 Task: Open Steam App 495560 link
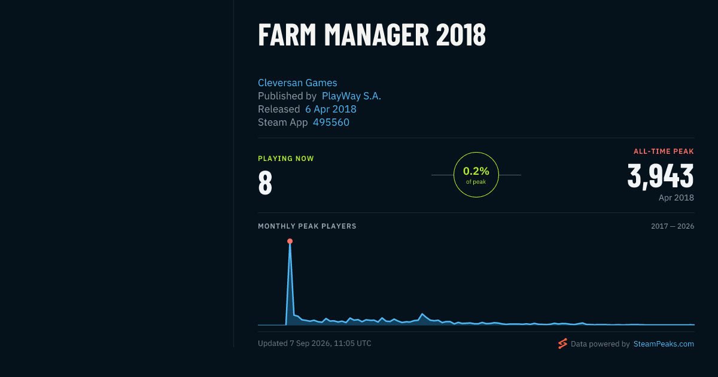331,122
